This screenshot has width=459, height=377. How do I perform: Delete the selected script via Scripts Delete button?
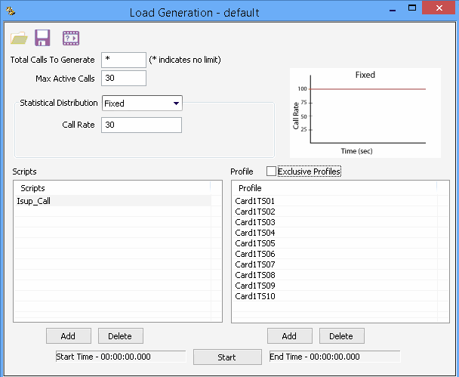121,335
